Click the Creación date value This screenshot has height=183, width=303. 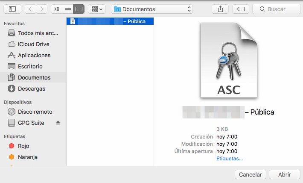(227, 137)
